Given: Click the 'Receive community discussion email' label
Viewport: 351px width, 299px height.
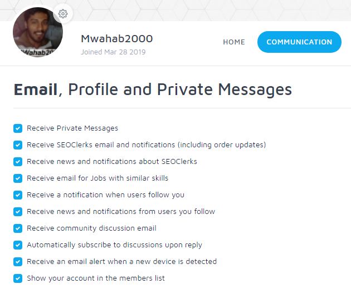Looking at the screenshot, I should (x=91, y=228).
